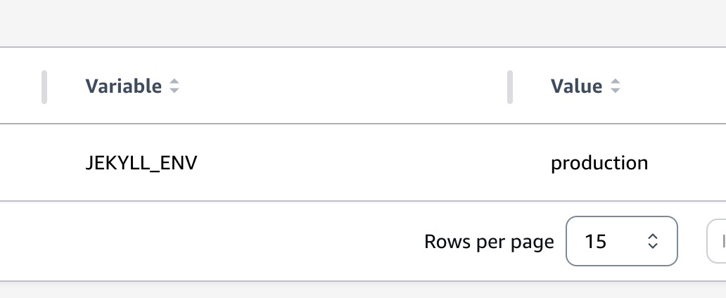Screen dimensions: 726x298
Task: Click the down arrow of Variable sort icon
Action: pos(174,90)
